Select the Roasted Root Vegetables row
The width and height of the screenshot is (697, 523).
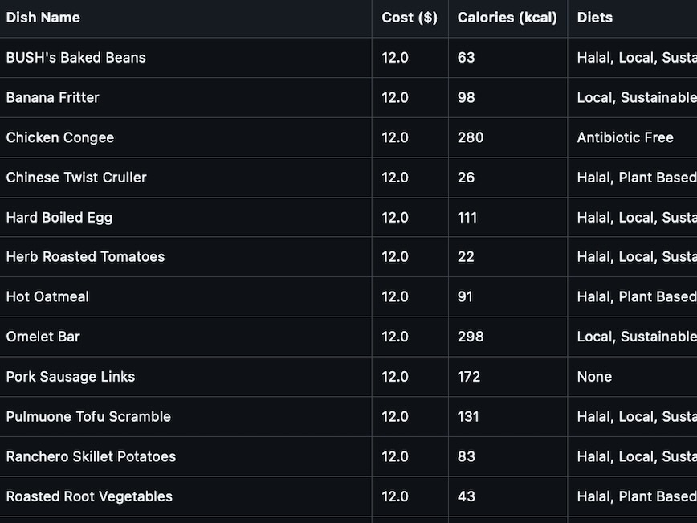[89, 496]
